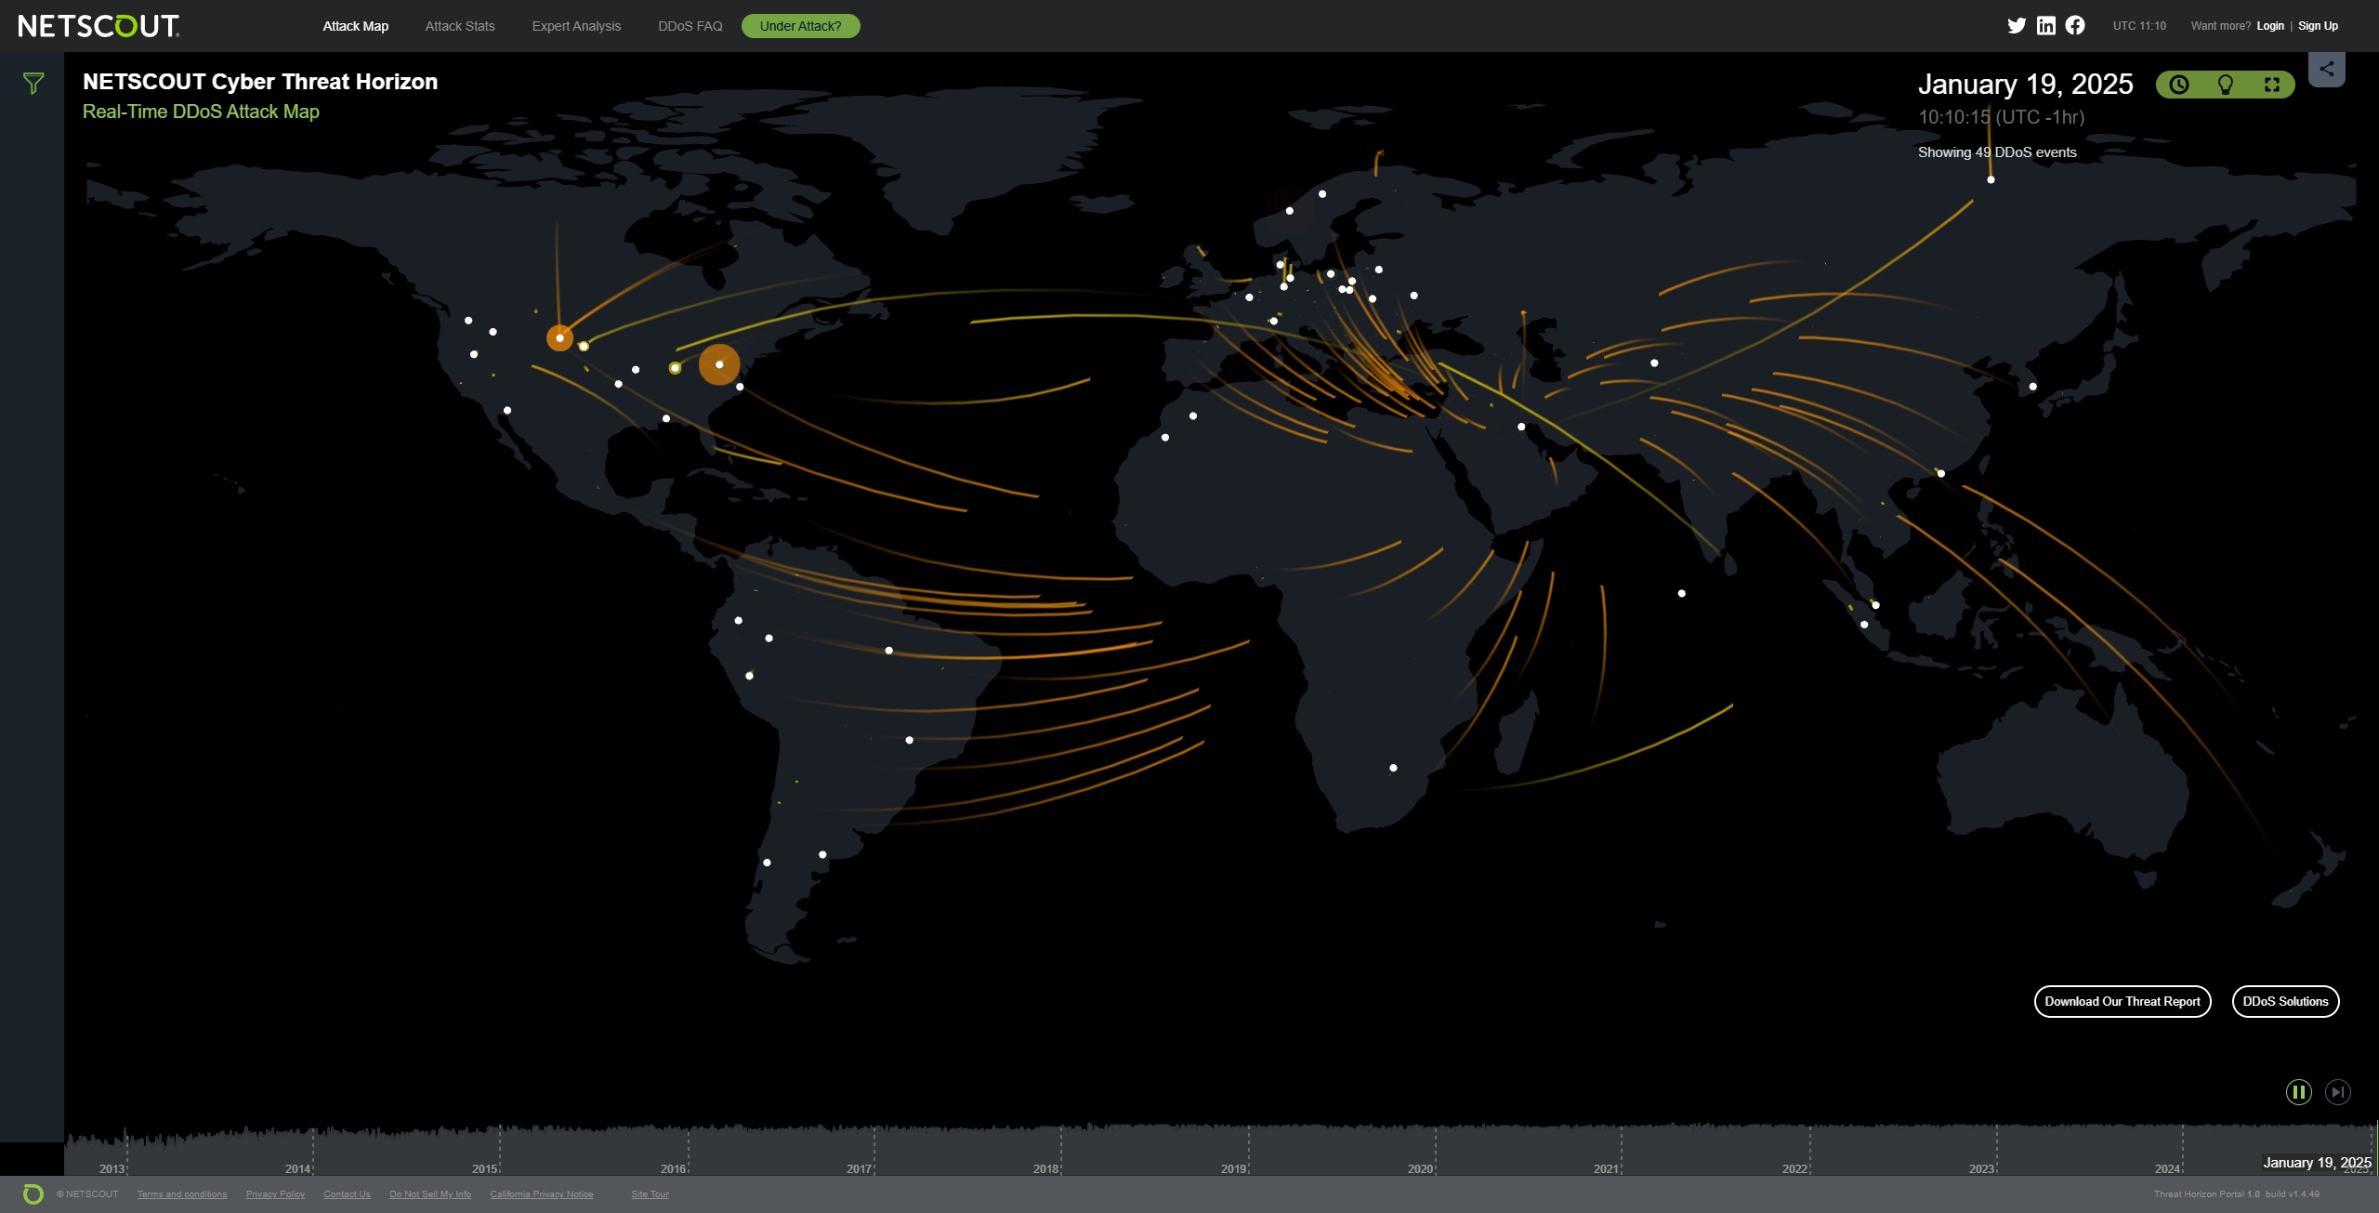Open the filter funnel icon in sidebar
Viewport: 2379px width, 1213px height.
[x=33, y=84]
